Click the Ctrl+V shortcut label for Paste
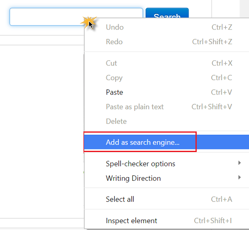This screenshot has width=249, height=230. click(222, 92)
